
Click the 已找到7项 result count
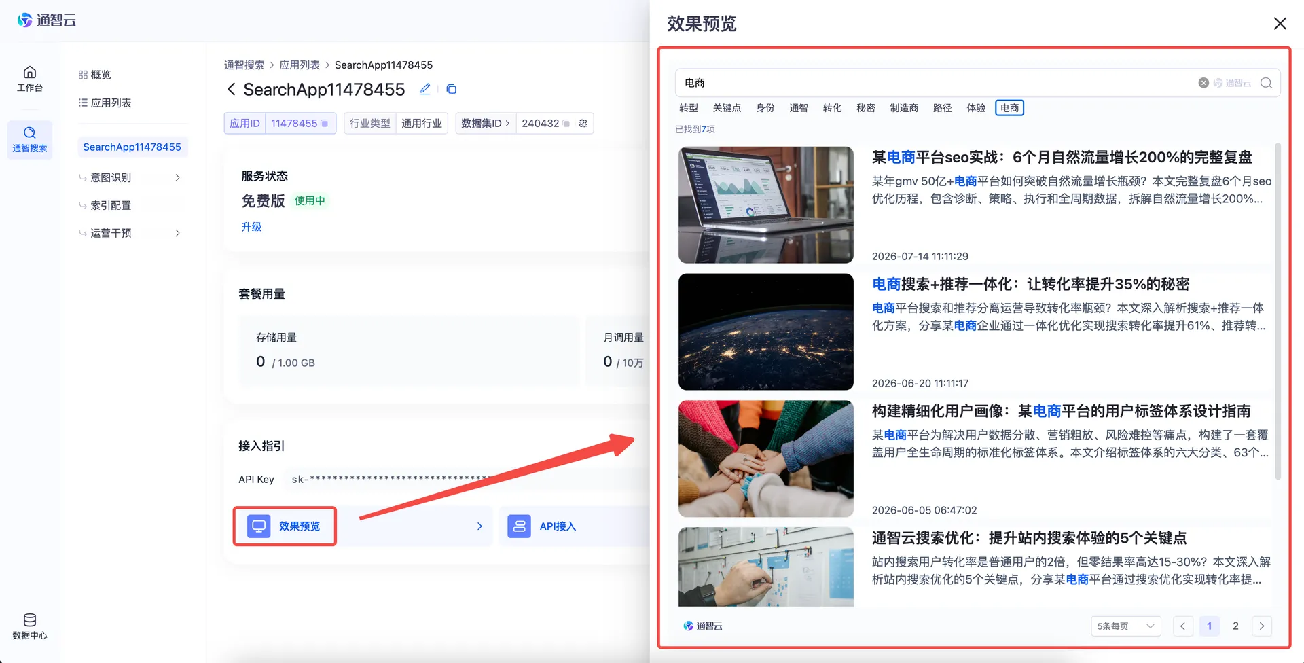click(x=695, y=129)
